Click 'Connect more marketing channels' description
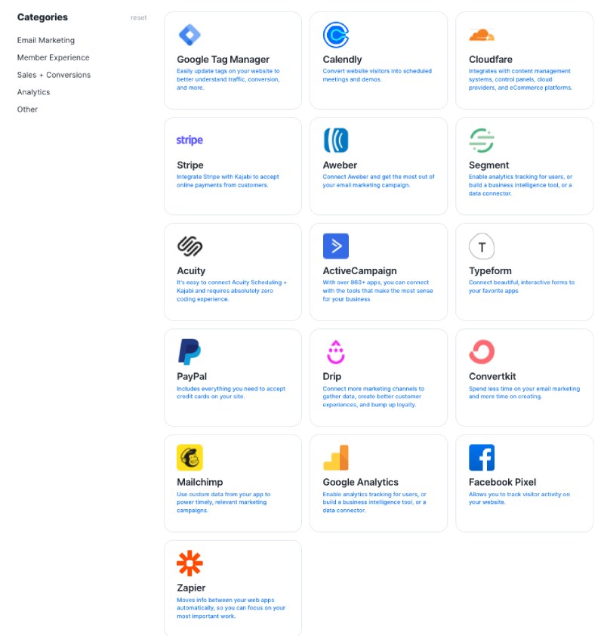The image size is (604, 636). click(373, 397)
